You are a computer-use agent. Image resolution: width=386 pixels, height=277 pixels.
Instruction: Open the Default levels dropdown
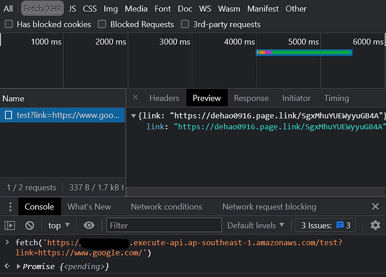pyautogui.click(x=256, y=225)
